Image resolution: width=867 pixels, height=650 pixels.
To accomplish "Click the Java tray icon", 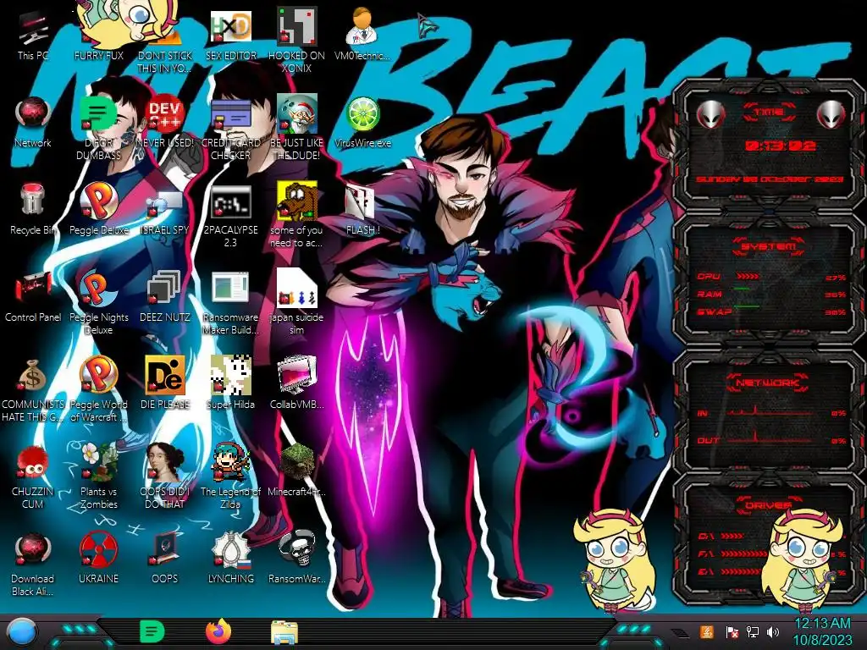I will pyautogui.click(x=707, y=631).
